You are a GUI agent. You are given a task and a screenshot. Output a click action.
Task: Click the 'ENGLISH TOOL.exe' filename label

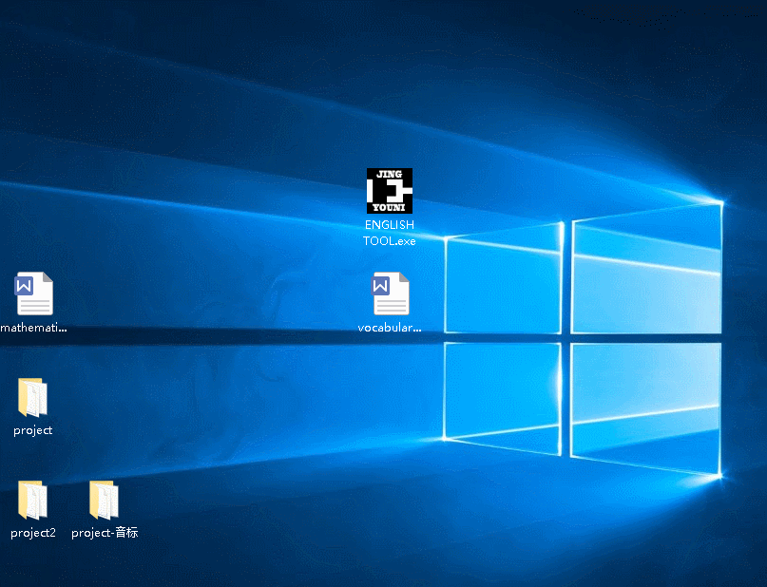pyautogui.click(x=390, y=233)
